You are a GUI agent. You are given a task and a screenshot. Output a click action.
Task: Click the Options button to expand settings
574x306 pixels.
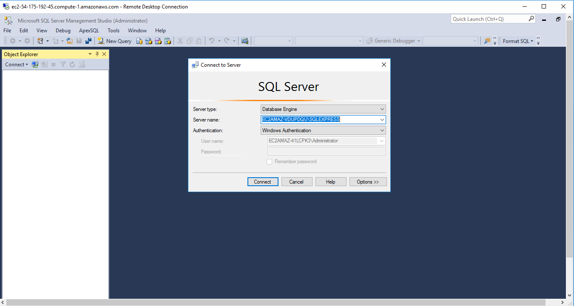pos(368,181)
